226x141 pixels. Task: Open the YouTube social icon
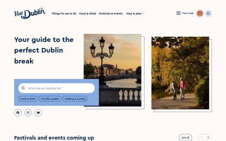point(38,112)
